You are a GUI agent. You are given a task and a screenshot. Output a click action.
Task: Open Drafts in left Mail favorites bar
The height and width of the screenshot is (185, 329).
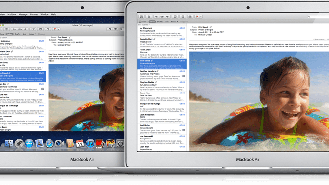point(18,34)
